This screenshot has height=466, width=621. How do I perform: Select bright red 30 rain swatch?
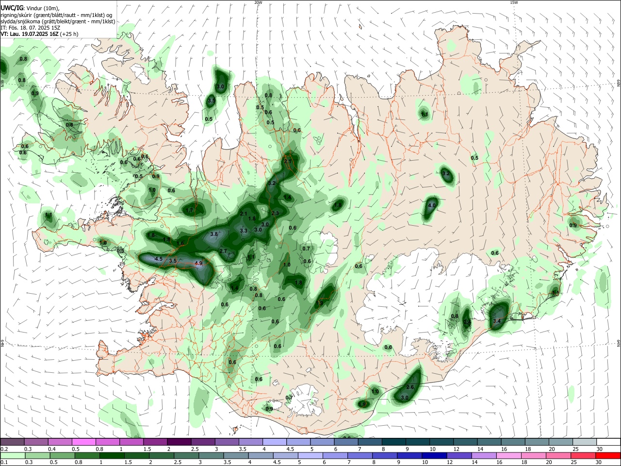[x=608, y=455]
